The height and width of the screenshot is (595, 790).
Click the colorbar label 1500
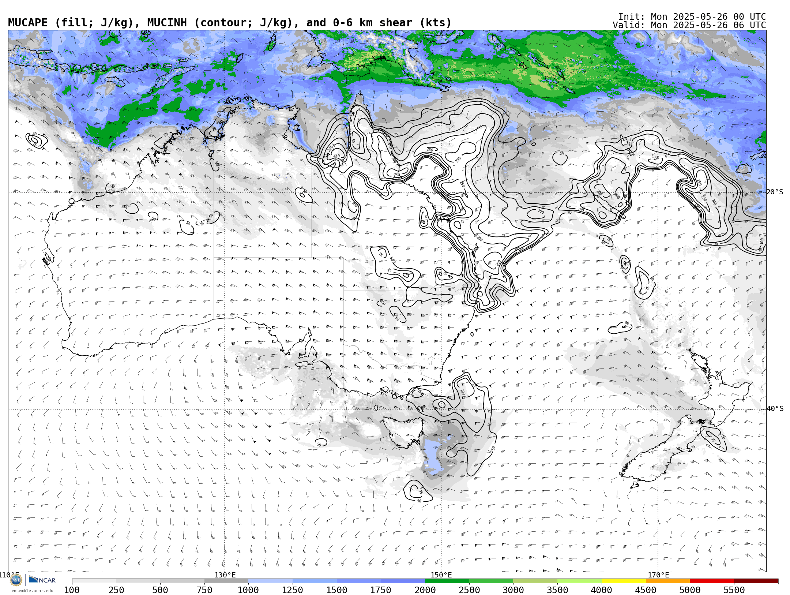pyautogui.click(x=337, y=590)
